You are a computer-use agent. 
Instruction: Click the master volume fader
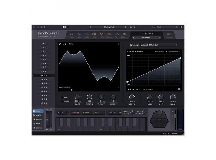click(175, 116)
